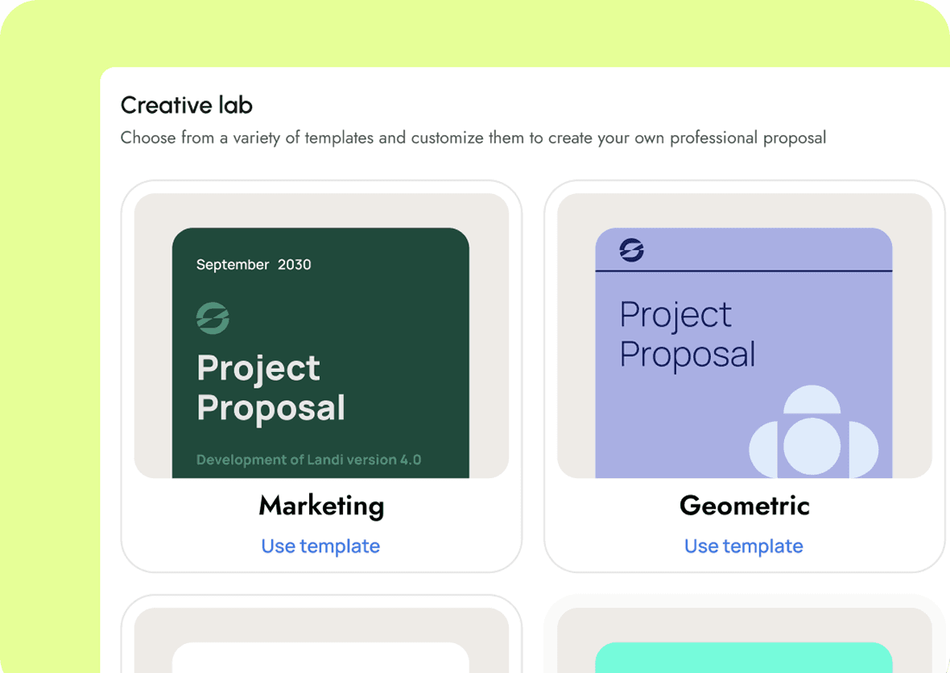
Task: Click the horizontal divider line on Geometric cover
Action: point(743,270)
